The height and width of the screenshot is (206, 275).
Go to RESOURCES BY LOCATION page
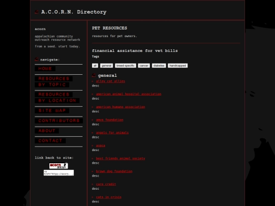[57, 97]
